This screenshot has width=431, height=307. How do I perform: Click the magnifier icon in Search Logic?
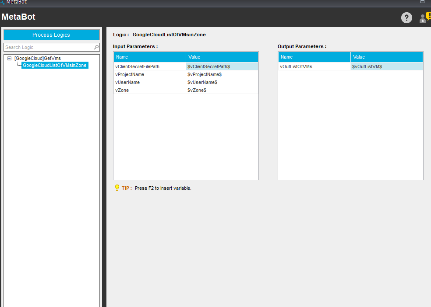[x=96, y=47]
